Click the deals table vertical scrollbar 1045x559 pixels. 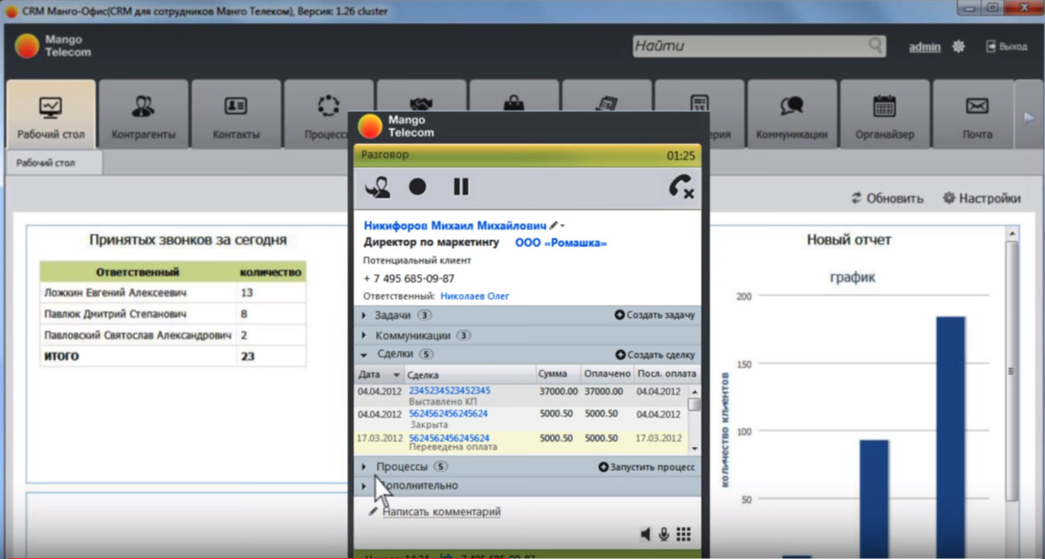[x=694, y=420]
